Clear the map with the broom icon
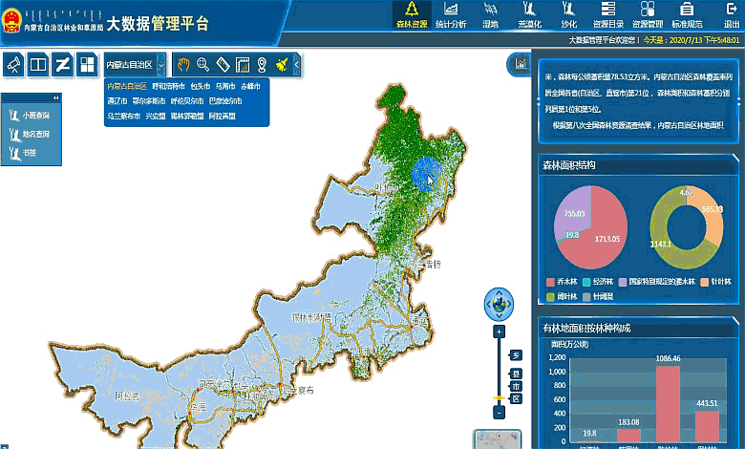Screen dimensions: 745x449 [x=282, y=65]
